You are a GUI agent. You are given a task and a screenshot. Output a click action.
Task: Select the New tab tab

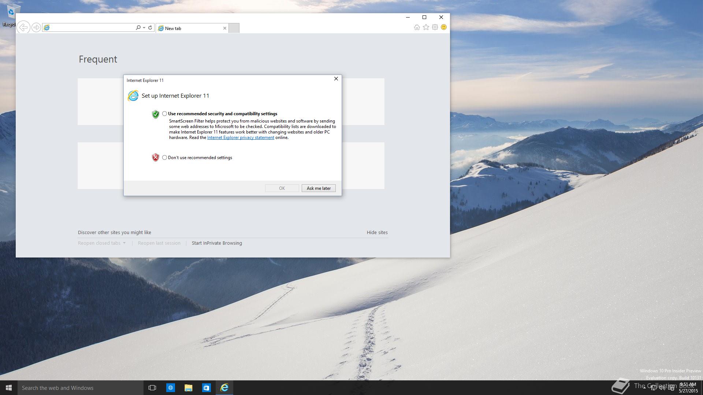click(x=192, y=28)
